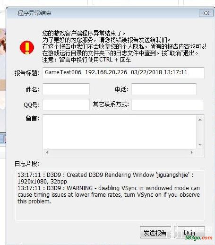Click the 报告标题 text field
Screen dimensions: 215x245
(x=123, y=73)
